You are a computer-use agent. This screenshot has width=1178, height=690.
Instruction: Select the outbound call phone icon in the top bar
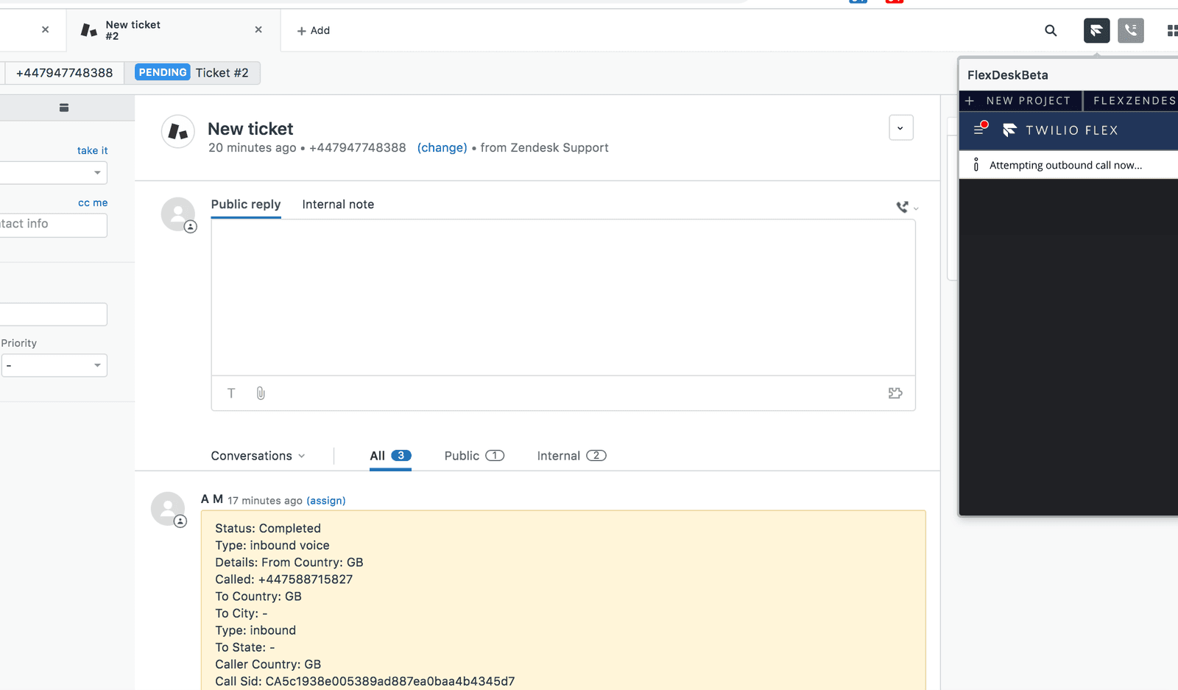click(1131, 30)
